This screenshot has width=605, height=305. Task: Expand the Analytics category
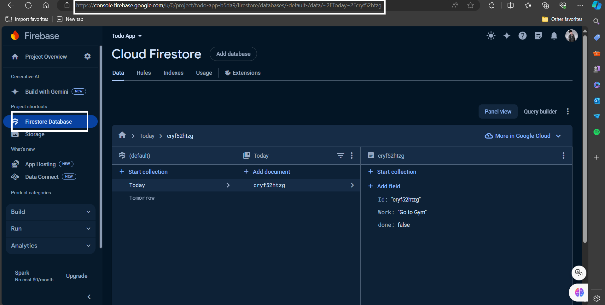pyautogui.click(x=50, y=246)
